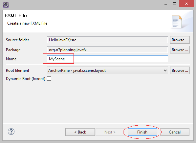
Task: Minimize the FXML File wizard window
Action: coord(166,4)
